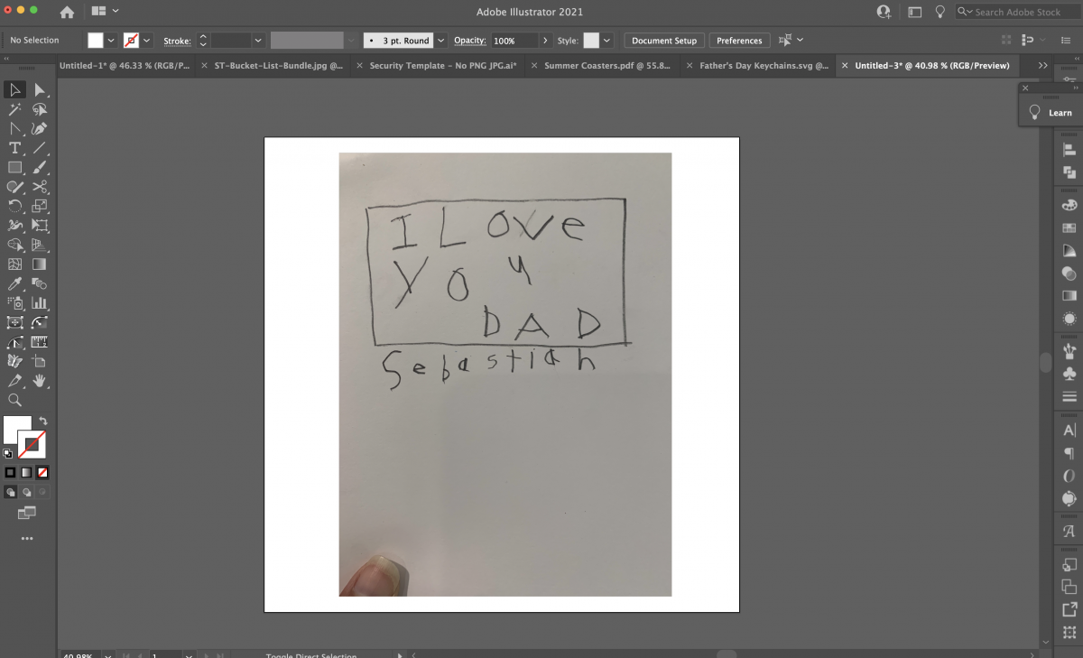Enable Draw Normal mode
The height and width of the screenshot is (658, 1083).
[x=10, y=493]
